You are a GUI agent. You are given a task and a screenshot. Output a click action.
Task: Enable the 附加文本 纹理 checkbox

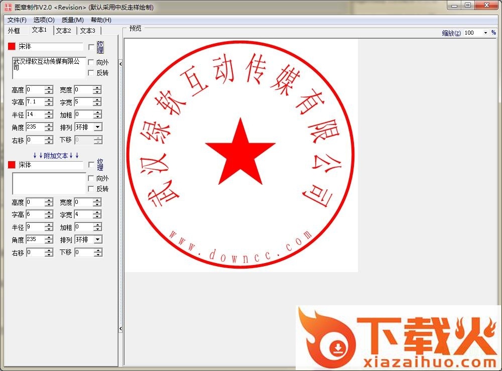[x=91, y=165]
